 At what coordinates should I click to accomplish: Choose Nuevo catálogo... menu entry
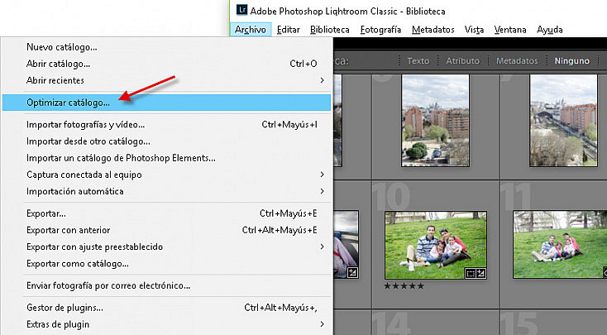pyautogui.click(x=166, y=47)
